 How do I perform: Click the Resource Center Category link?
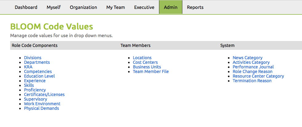pos(258,76)
